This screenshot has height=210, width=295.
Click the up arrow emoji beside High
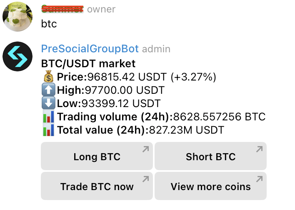click(48, 90)
